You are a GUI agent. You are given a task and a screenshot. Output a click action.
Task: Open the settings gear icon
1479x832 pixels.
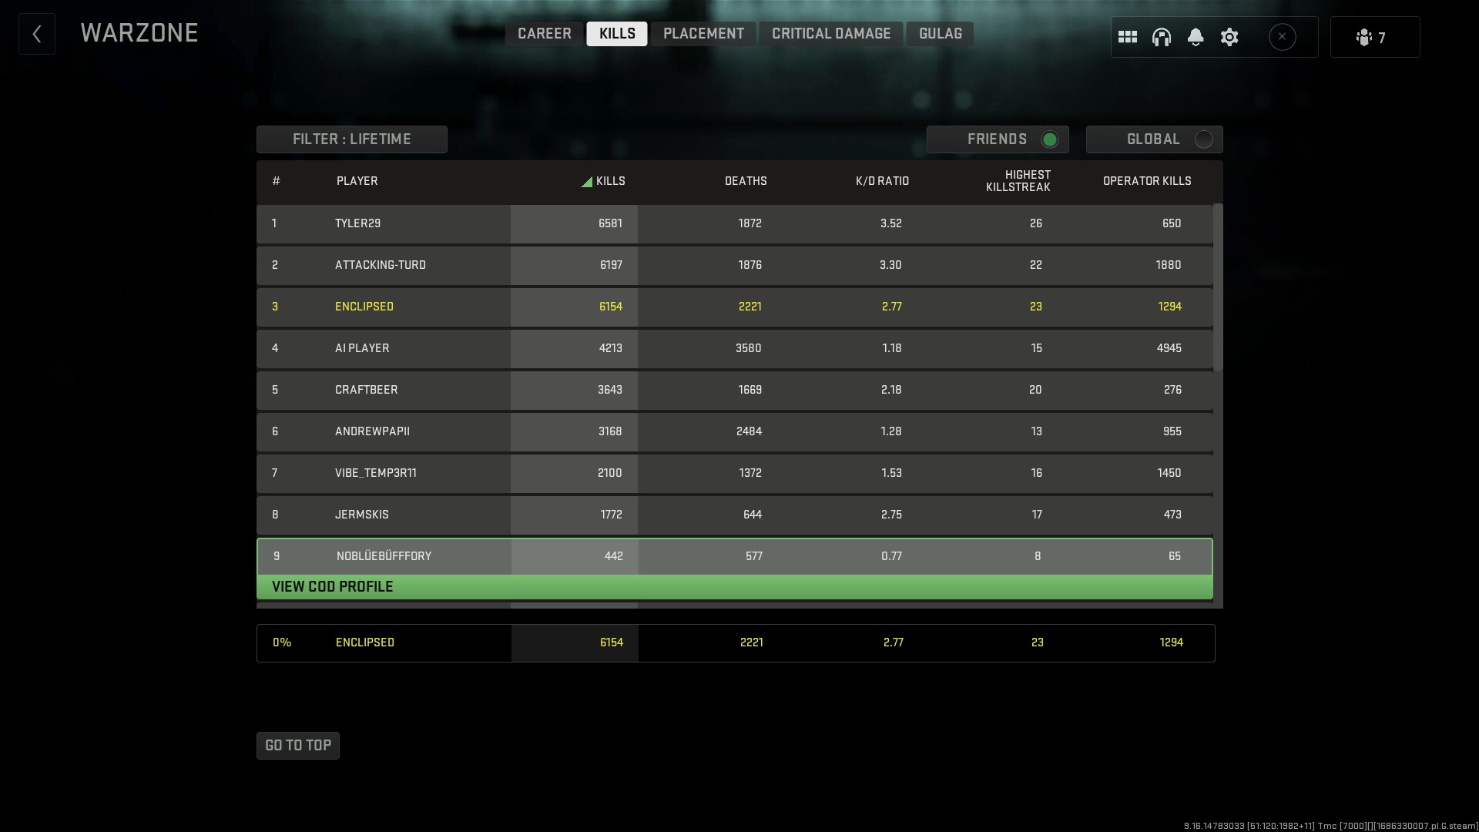click(1229, 37)
